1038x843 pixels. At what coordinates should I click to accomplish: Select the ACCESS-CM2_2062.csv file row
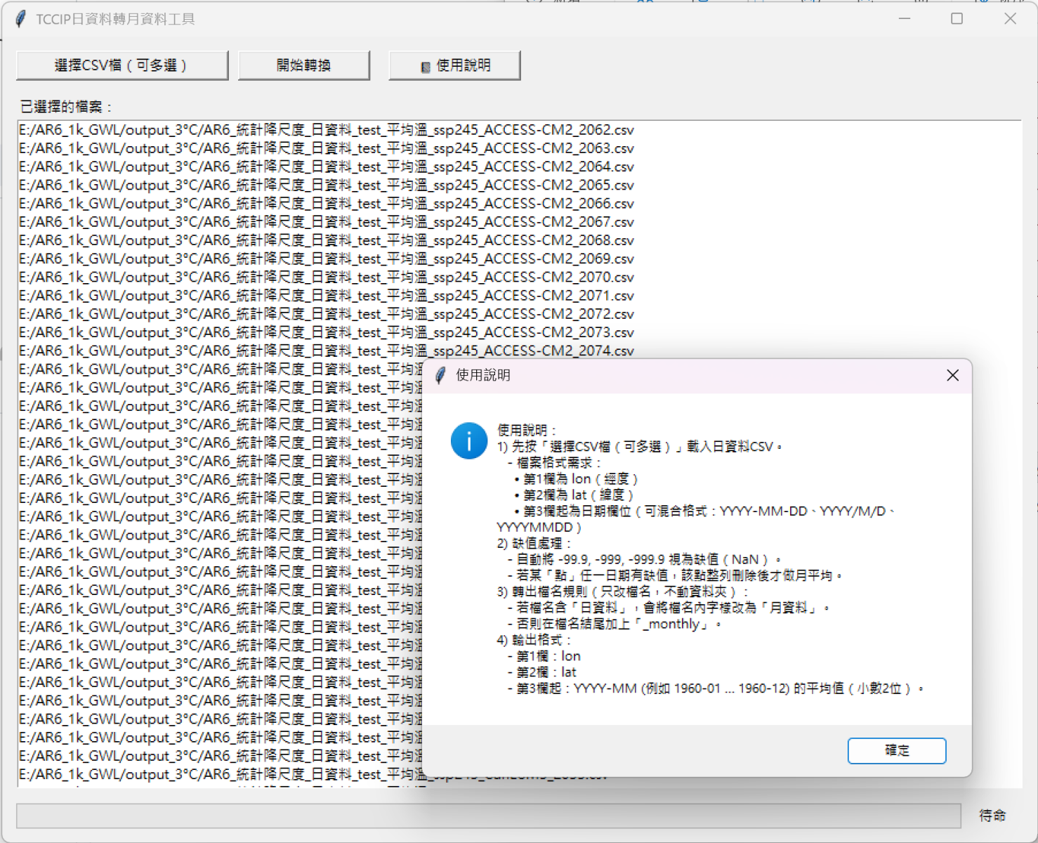[327, 130]
